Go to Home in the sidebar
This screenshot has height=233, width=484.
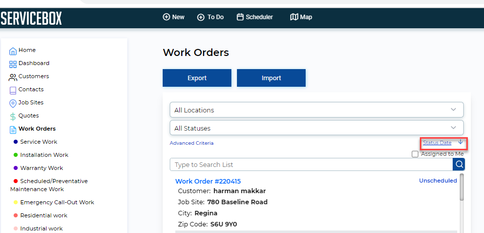tap(27, 50)
